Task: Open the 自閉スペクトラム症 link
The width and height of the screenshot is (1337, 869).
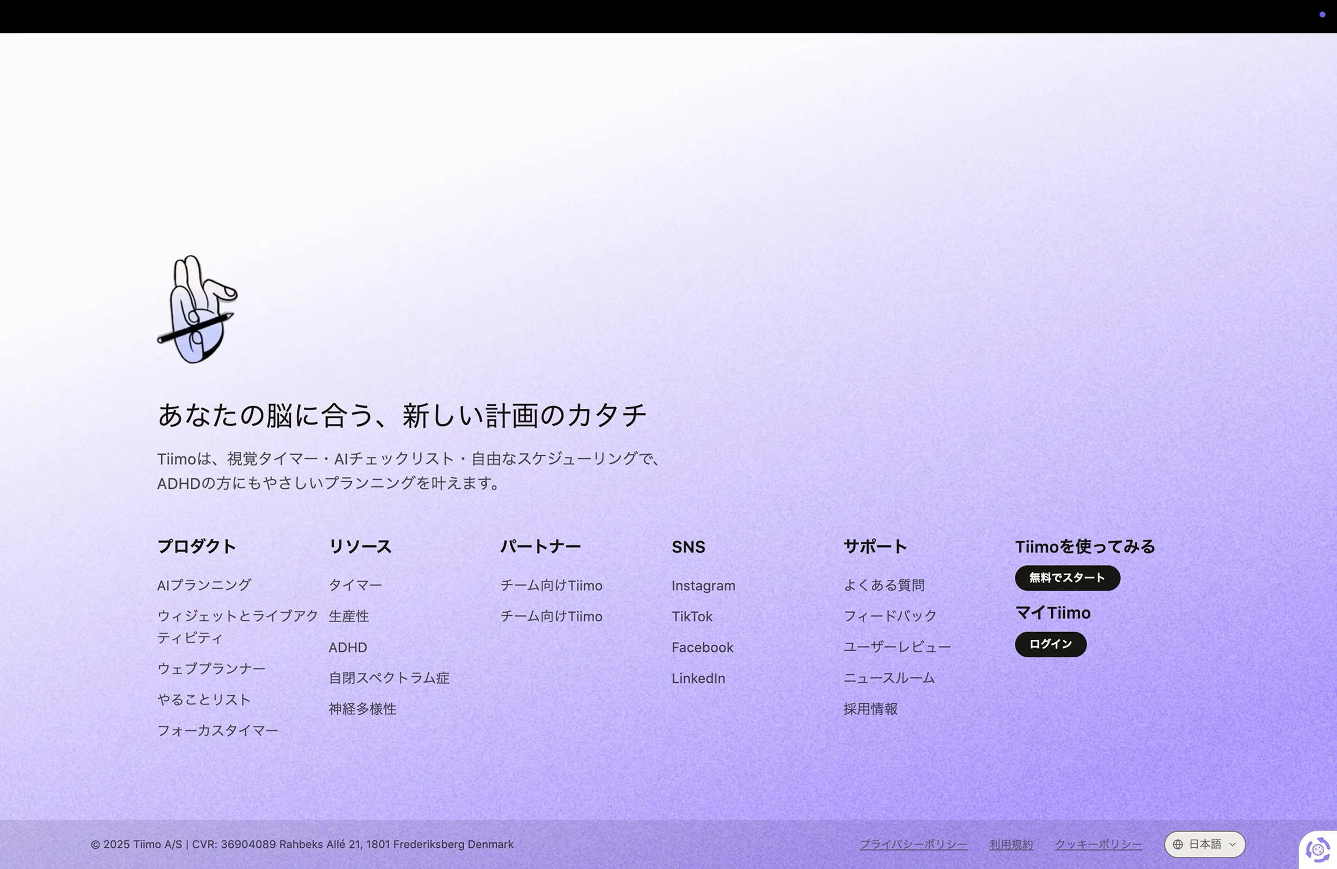Action: (x=389, y=678)
